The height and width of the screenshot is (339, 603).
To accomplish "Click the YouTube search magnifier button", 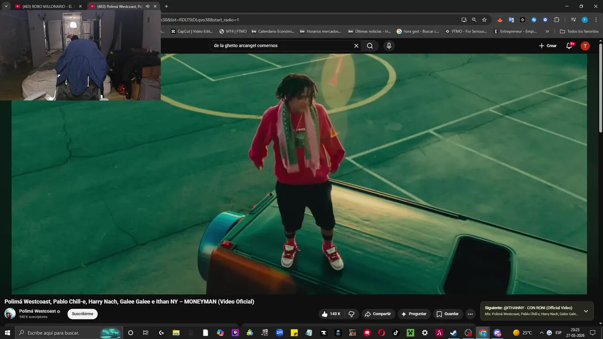I will [x=370, y=46].
